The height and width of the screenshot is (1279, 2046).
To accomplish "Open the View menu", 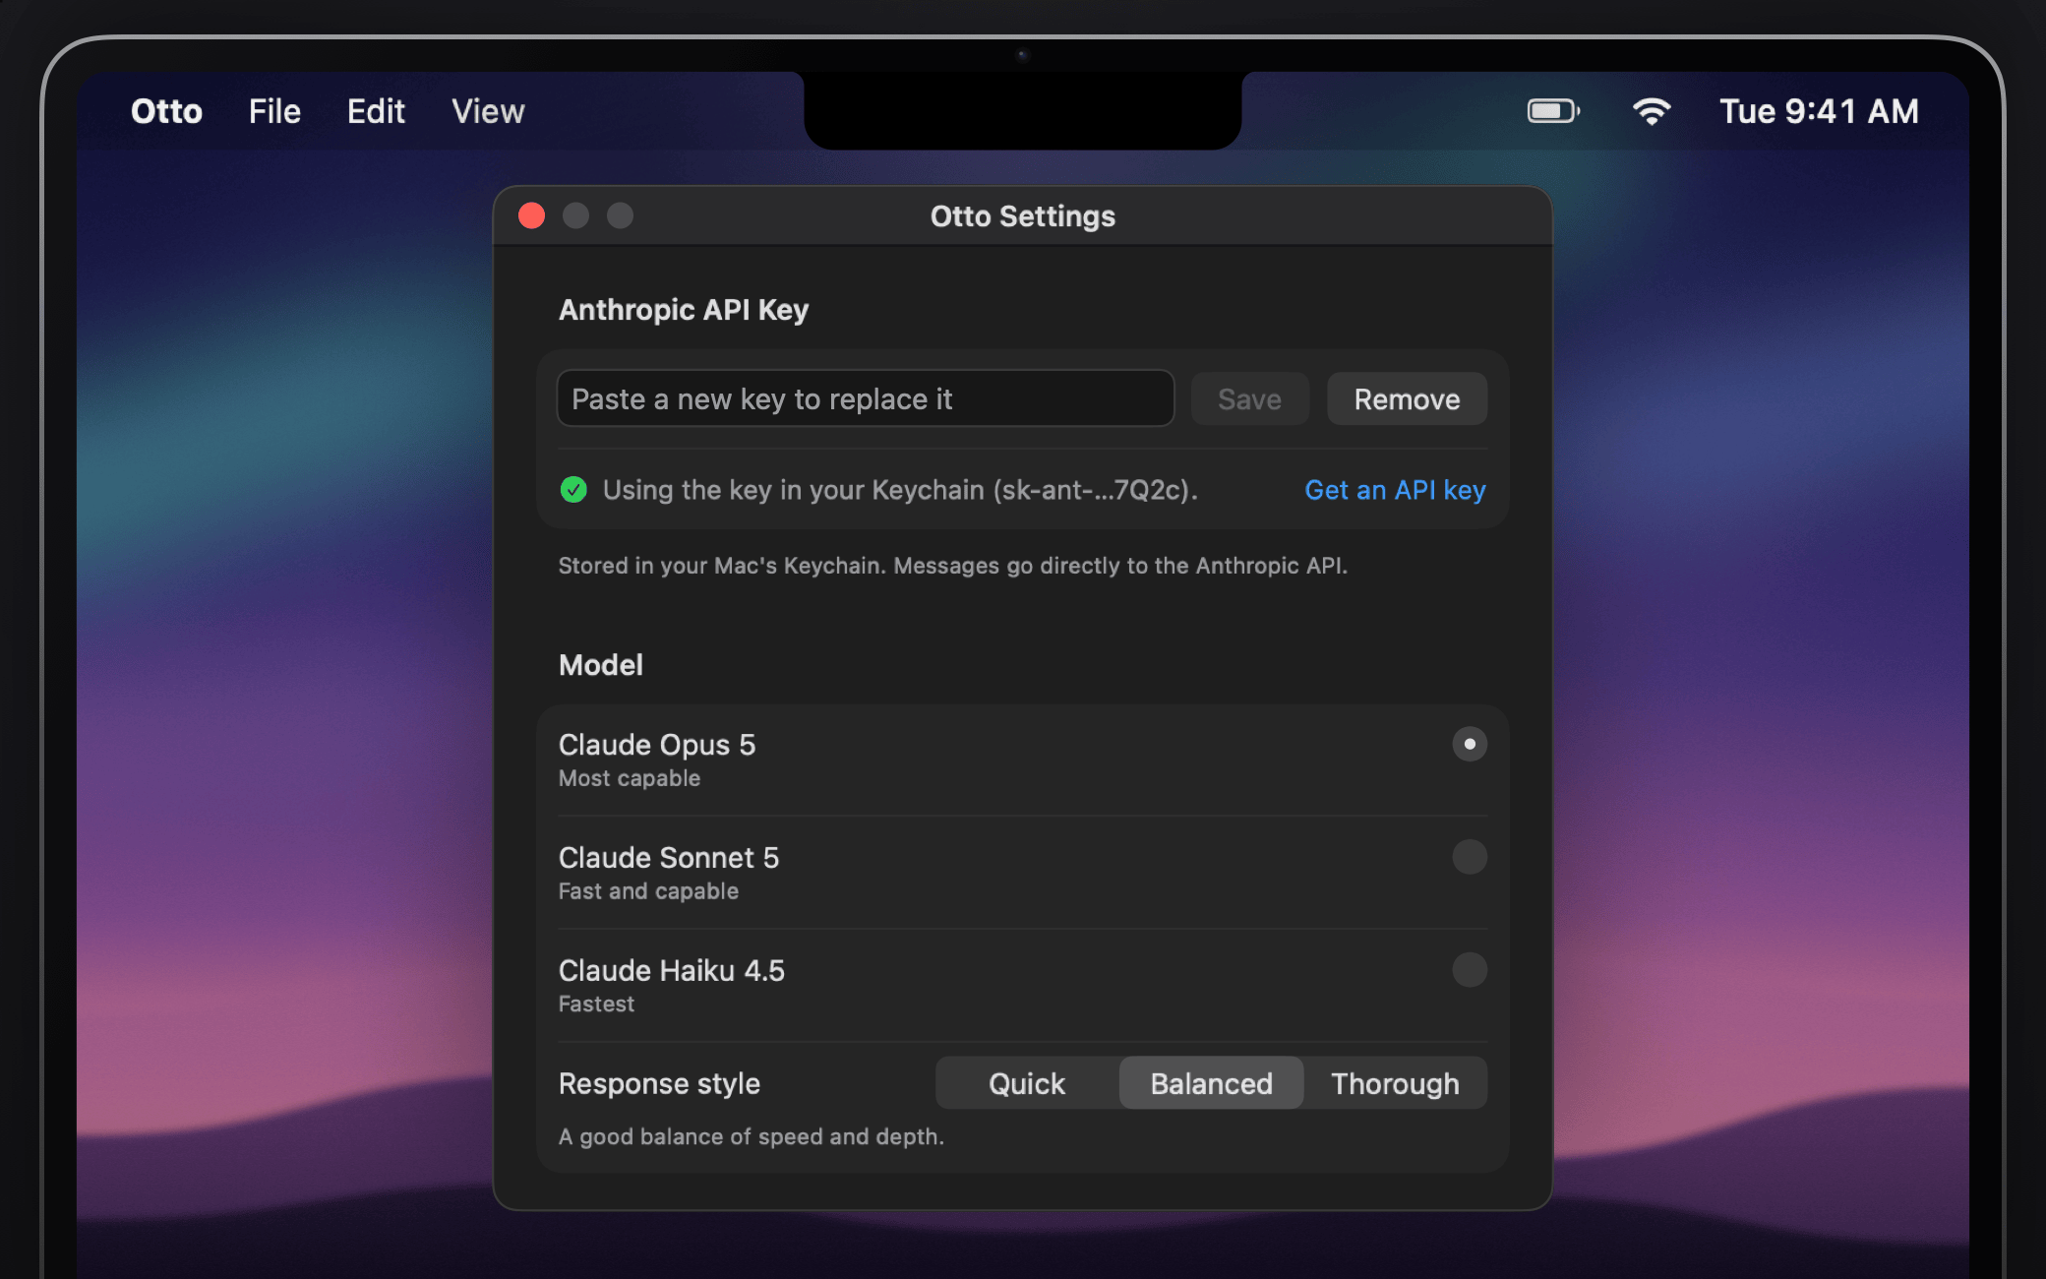I will point(488,111).
